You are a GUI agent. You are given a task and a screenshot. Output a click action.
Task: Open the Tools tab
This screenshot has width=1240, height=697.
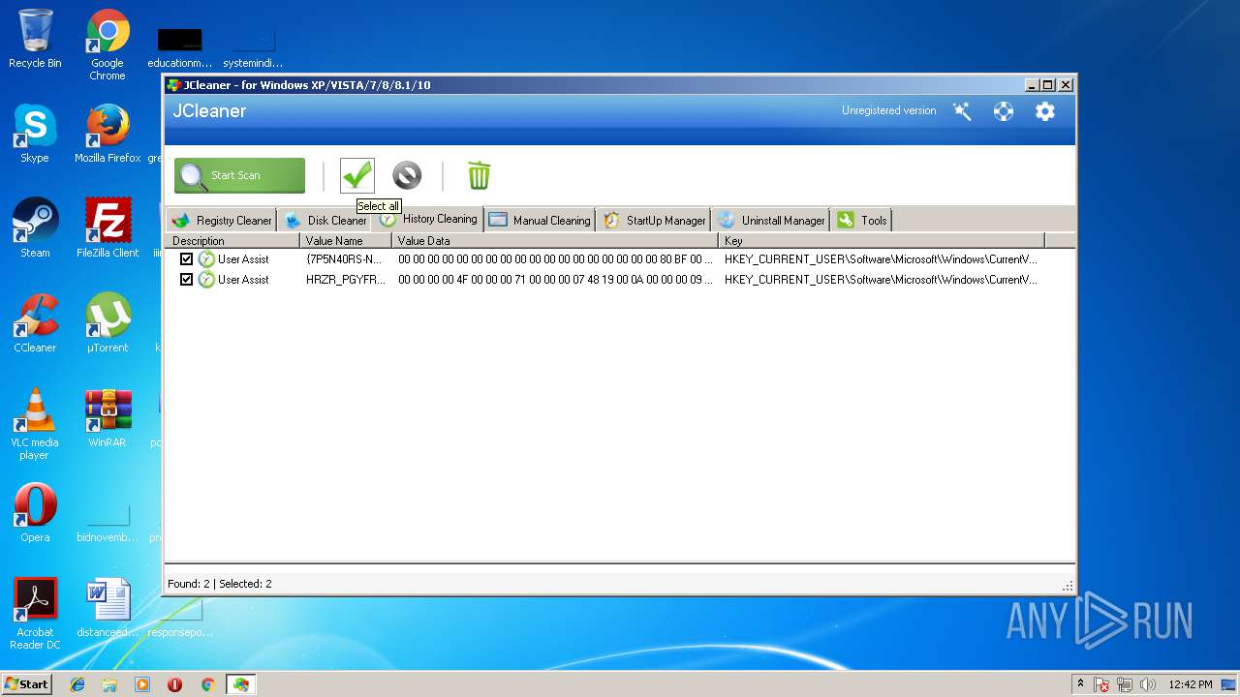861,220
